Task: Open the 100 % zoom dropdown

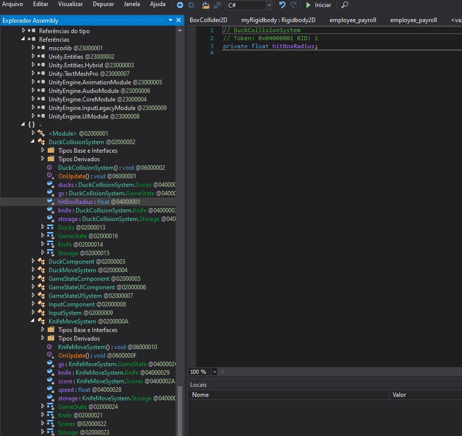Action: click(215, 372)
